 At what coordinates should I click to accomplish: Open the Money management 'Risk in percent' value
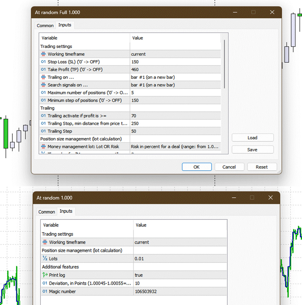(175, 147)
